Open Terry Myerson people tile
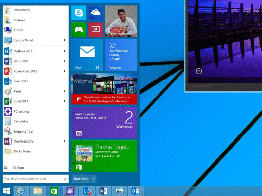This screenshot has height=196, width=262. click(121, 21)
